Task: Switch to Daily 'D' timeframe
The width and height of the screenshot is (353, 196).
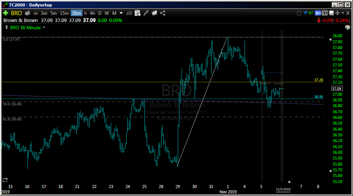Action: [100, 13]
